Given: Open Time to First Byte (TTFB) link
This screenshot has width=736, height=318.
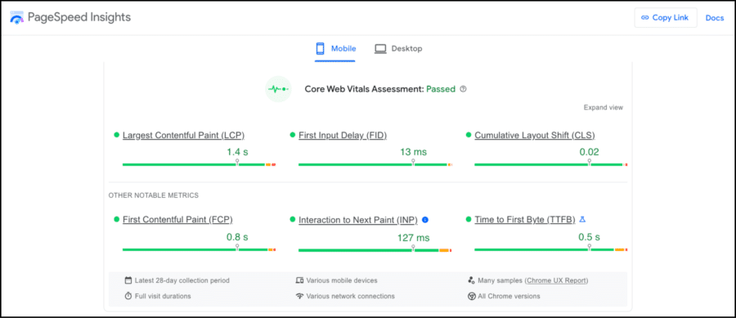Looking at the screenshot, I should [525, 220].
